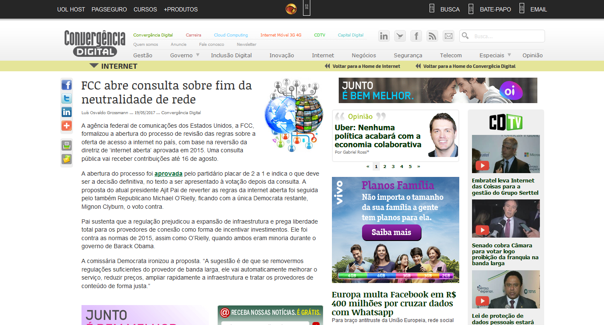Viewport: 604px width, 325px height.
Task: Open the Capital Digital link
Action: (x=351, y=35)
